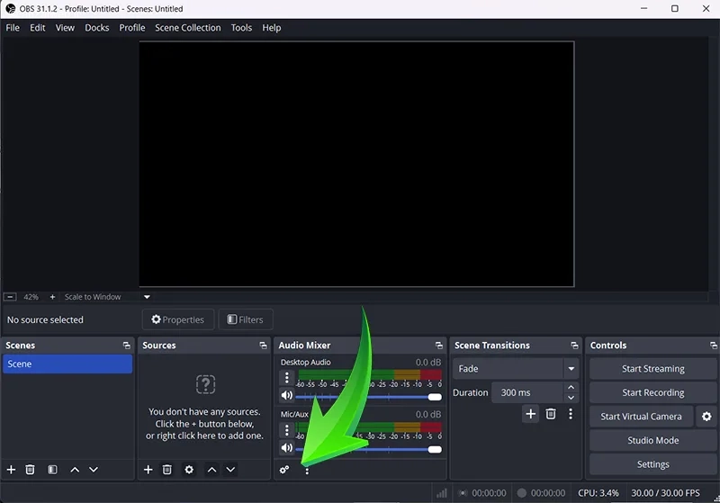The height and width of the screenshot is (503, 720).
Task: Mute Desktop Audio speaker
Action: 286,396
